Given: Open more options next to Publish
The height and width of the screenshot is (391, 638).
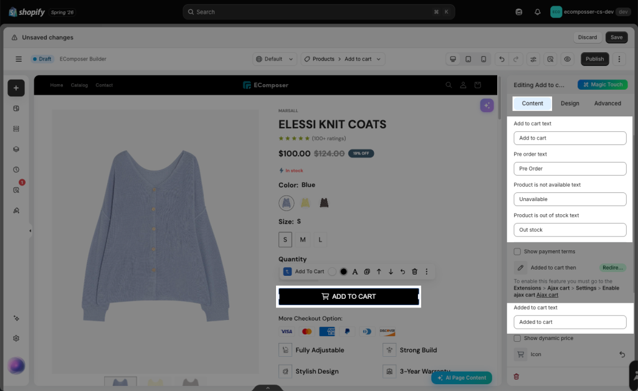Looking at the screenshot, I should pos(619,59).
